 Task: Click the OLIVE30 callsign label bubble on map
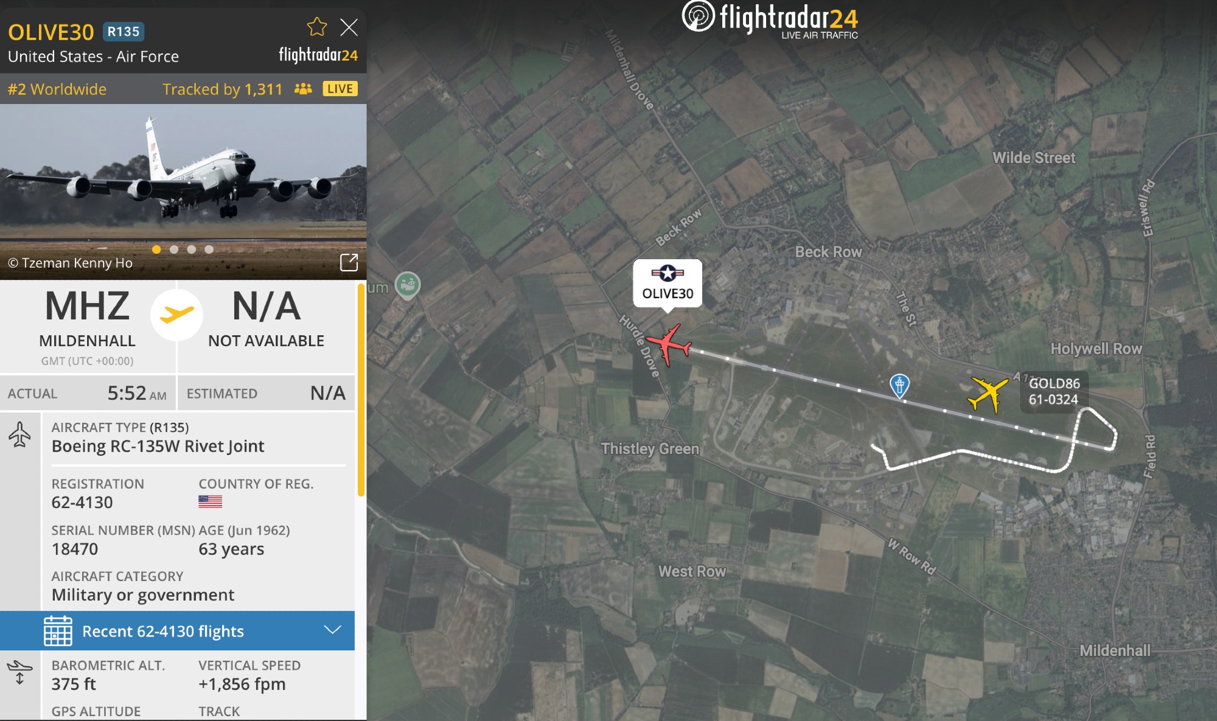tap(668, 284)
